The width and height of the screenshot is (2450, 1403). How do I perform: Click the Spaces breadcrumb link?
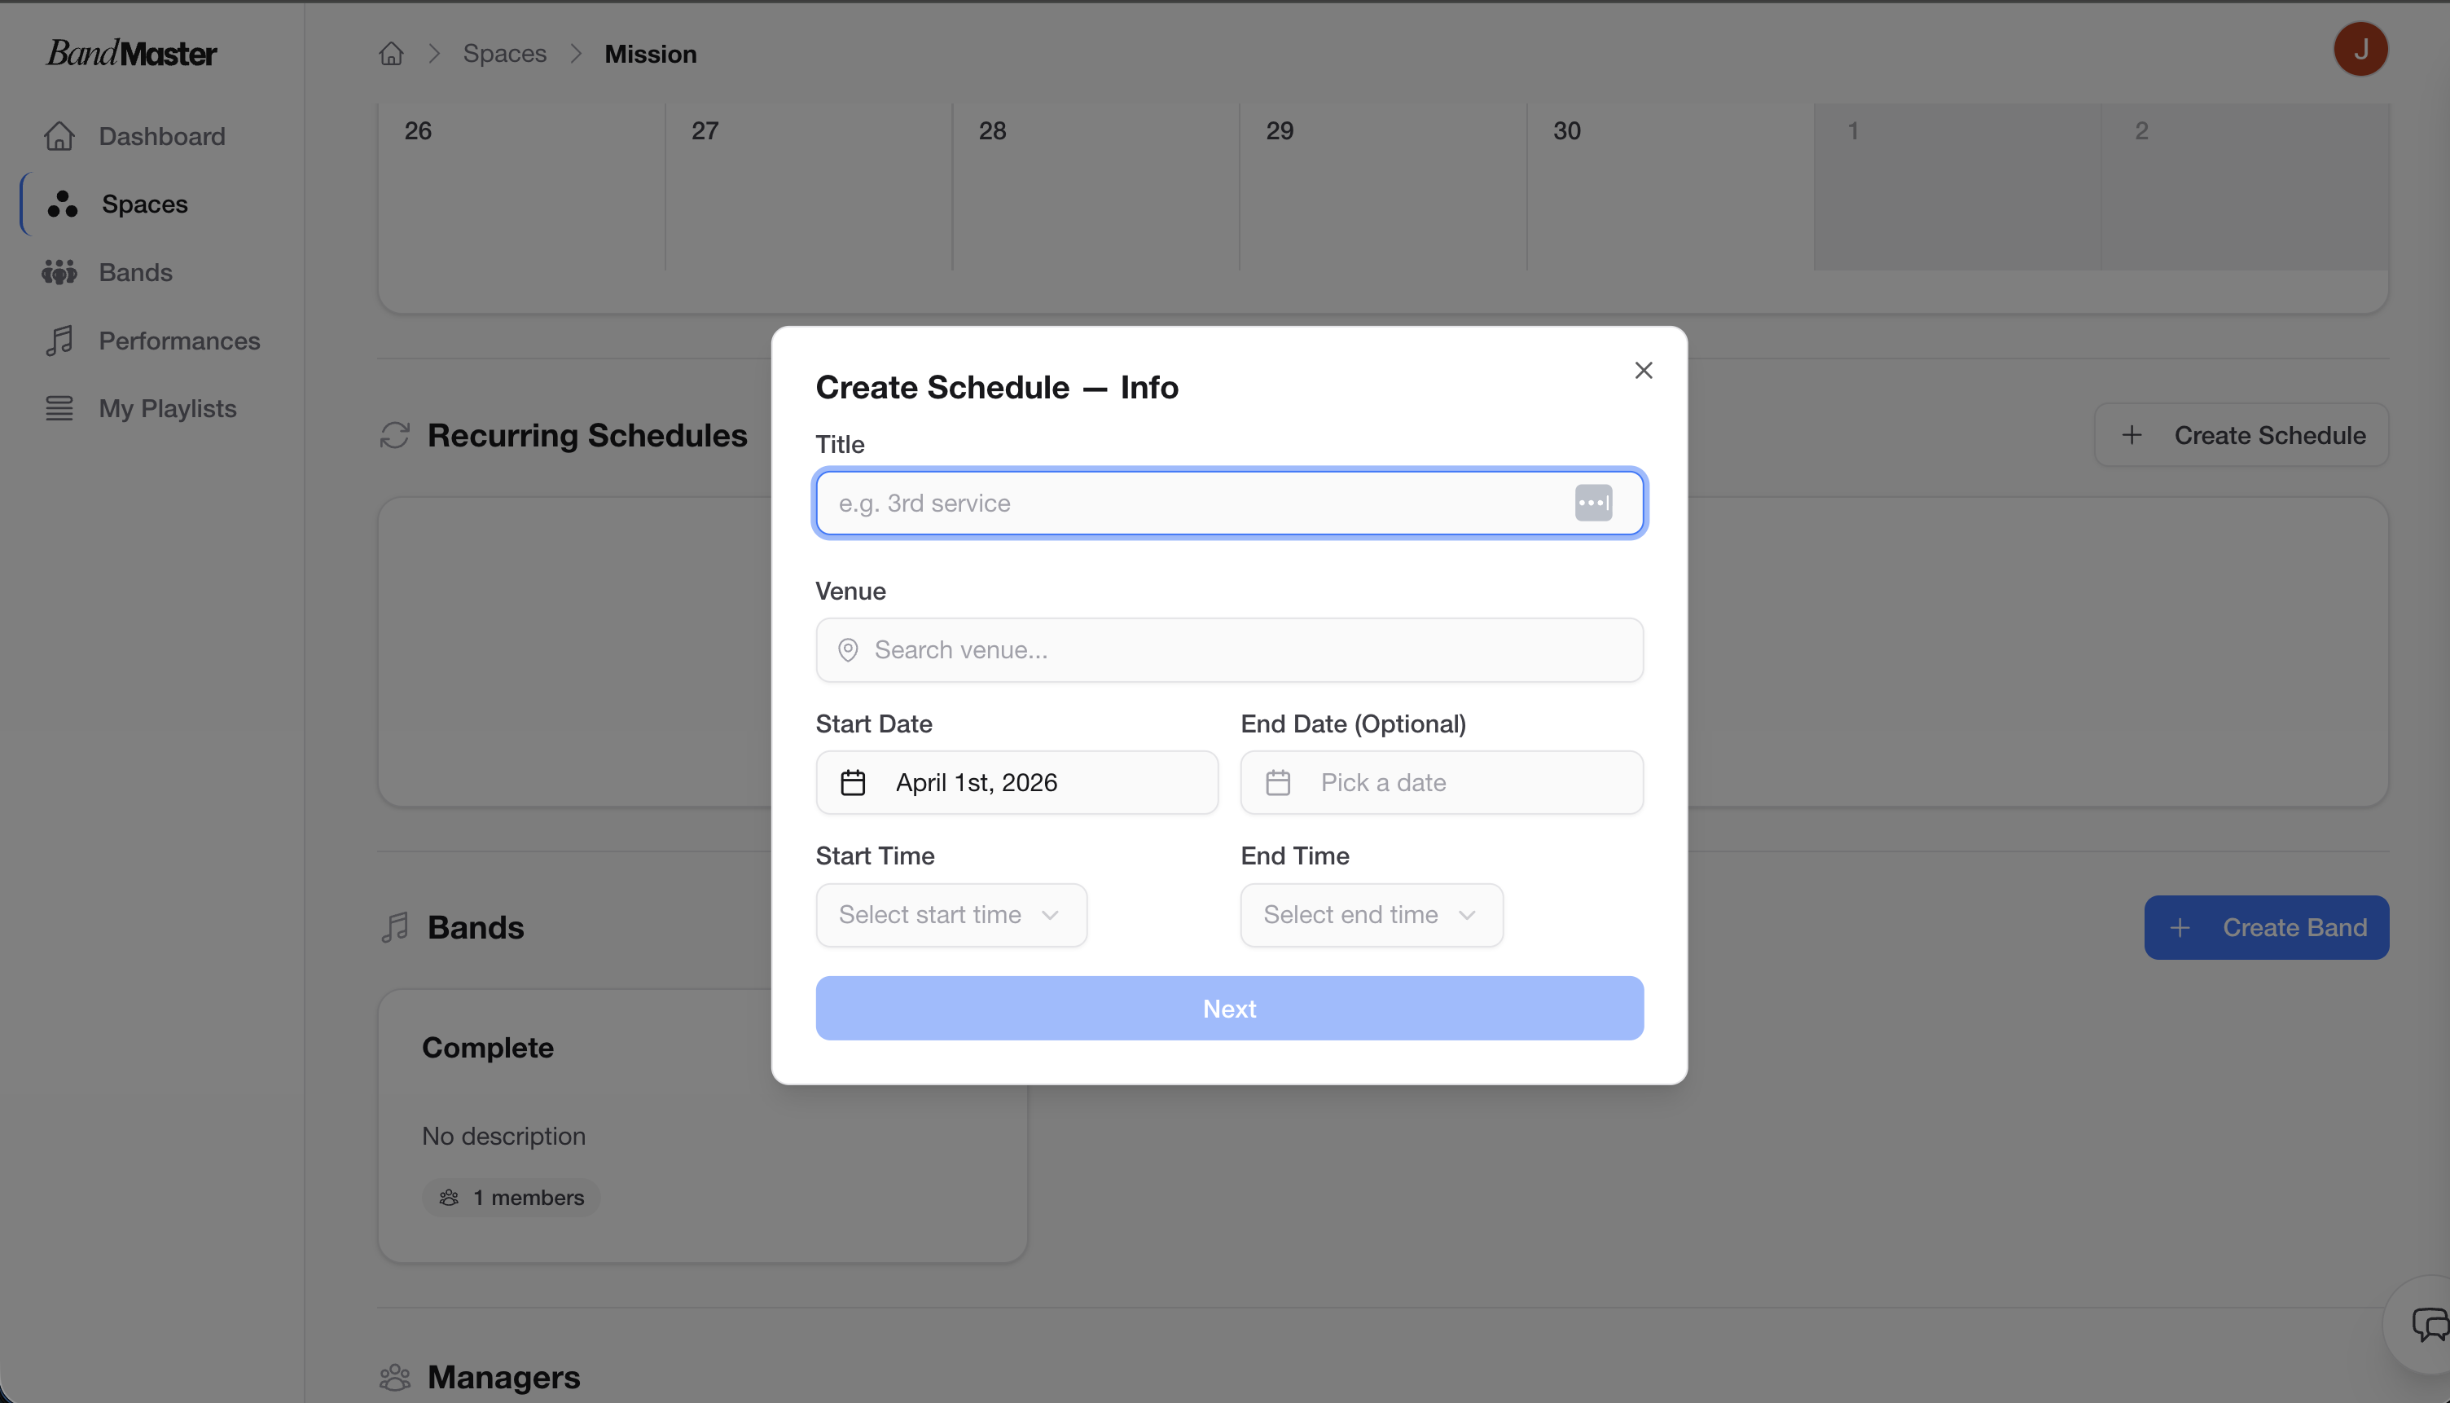click(x=505, y=54)
